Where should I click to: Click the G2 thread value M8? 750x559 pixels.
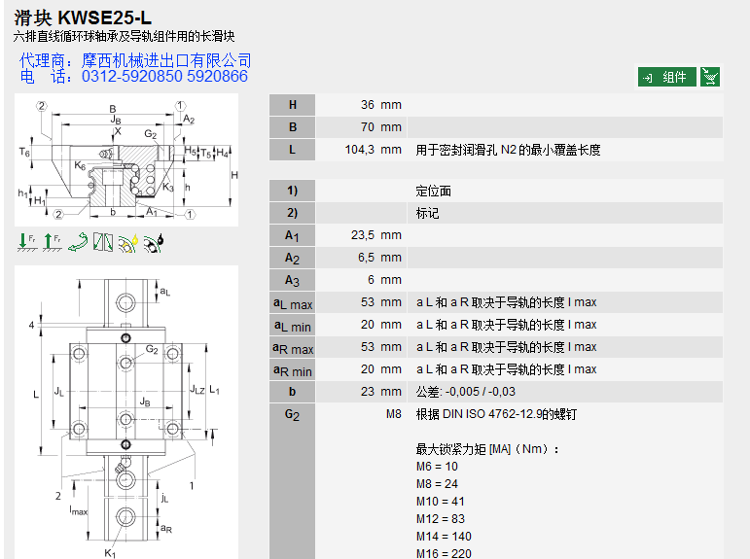click(x=393, y=414)
